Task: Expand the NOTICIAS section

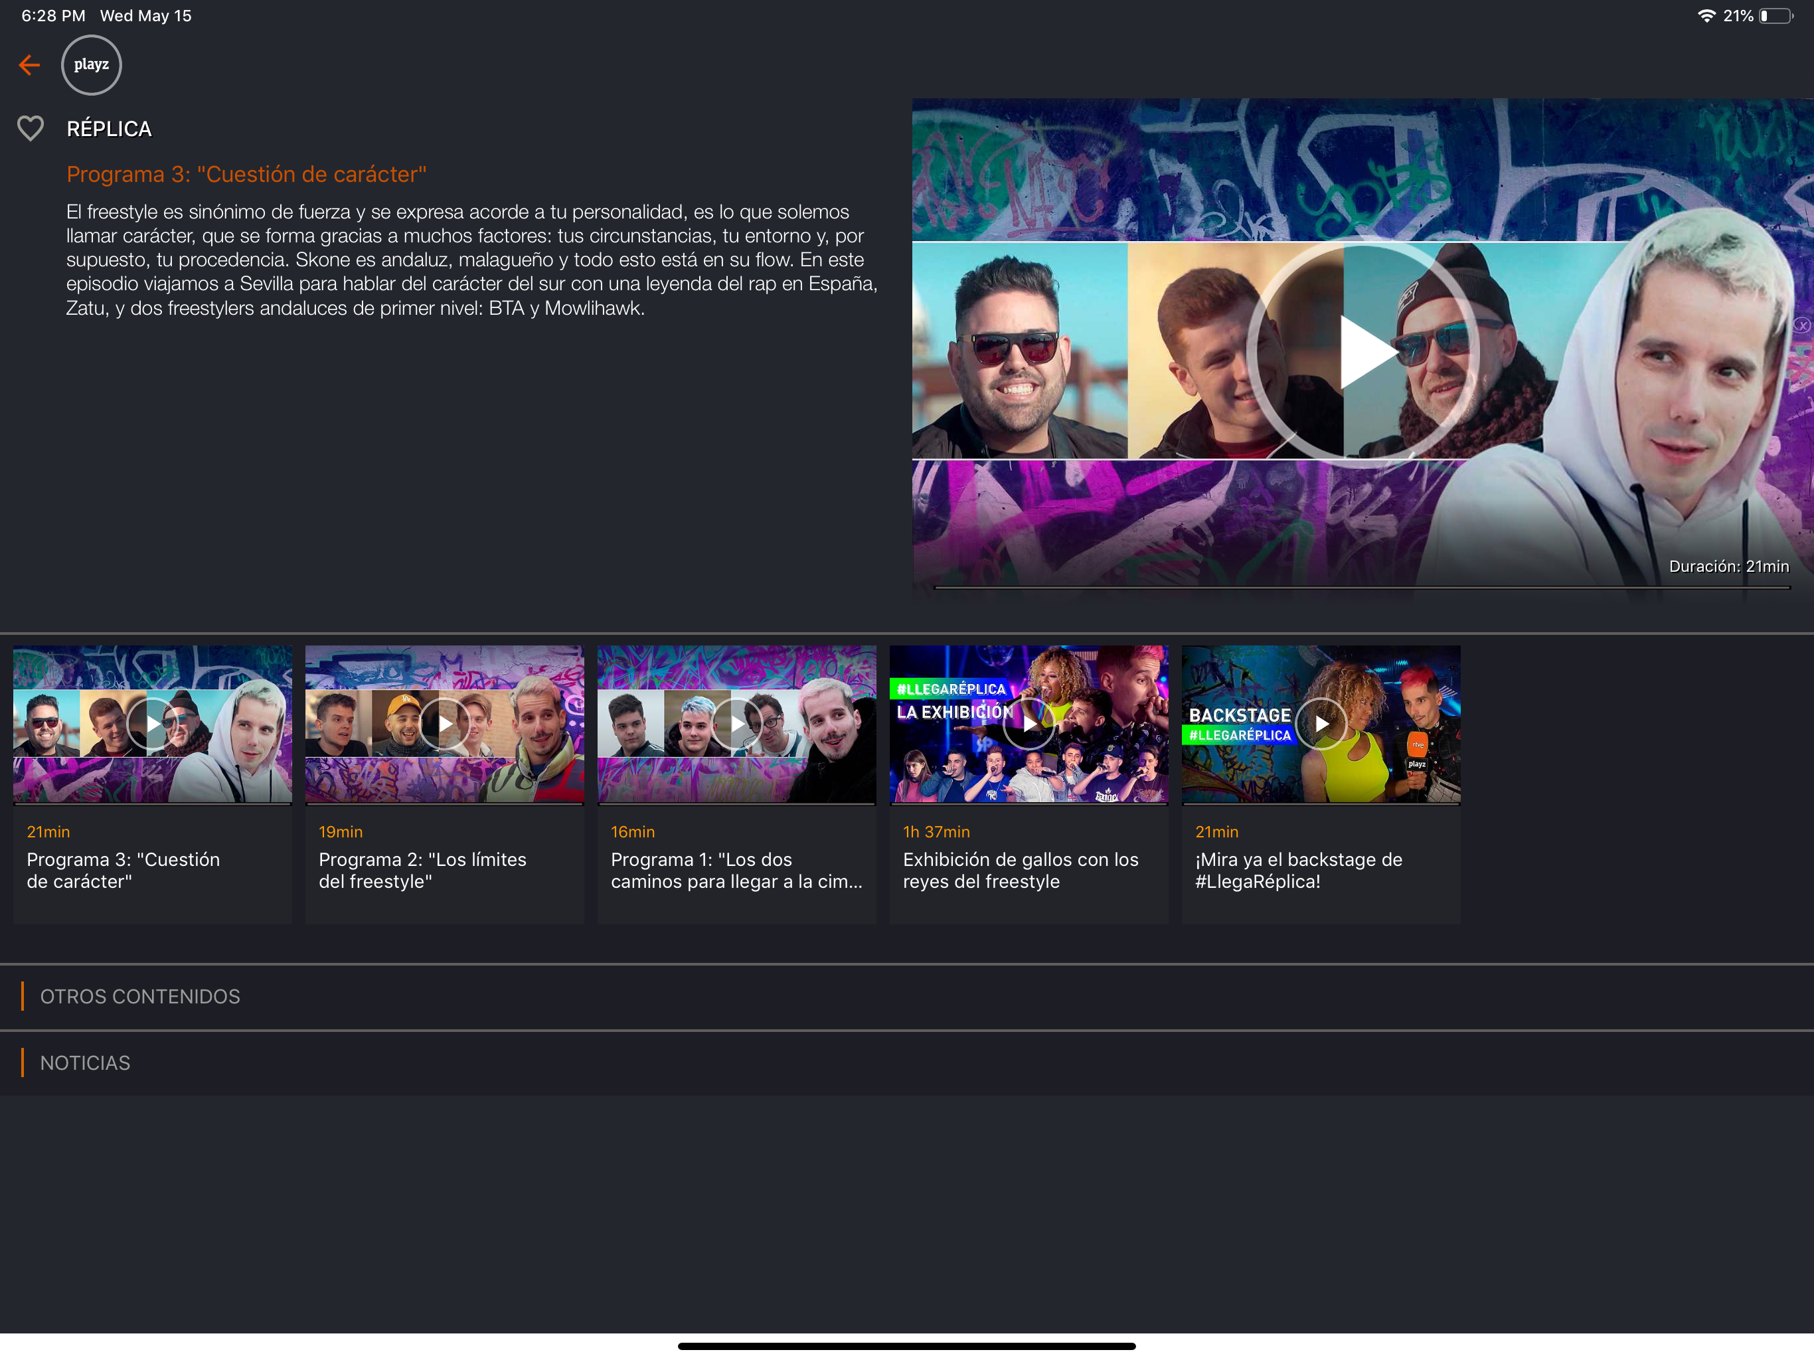Action: point(85,1063)
